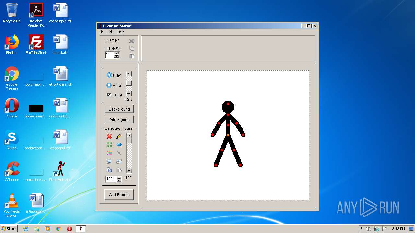The width and height of the screenshot is (415, 233).
Task: Show hidden tray icons arrow
Action: pos(362,229)
